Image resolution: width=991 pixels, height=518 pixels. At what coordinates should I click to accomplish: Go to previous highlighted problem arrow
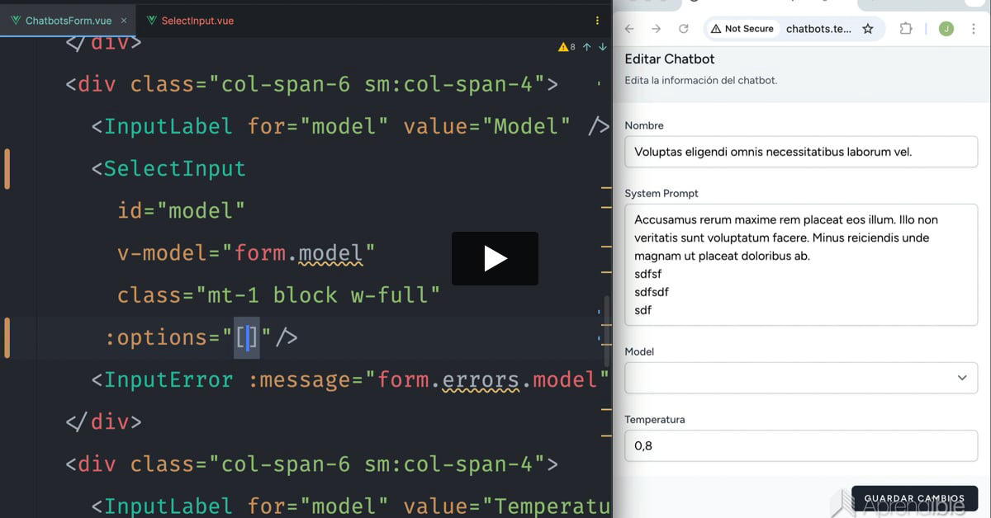587,47
